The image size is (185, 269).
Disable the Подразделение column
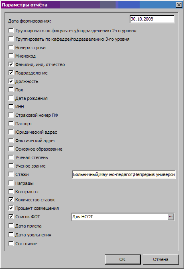tap(11, 73)
